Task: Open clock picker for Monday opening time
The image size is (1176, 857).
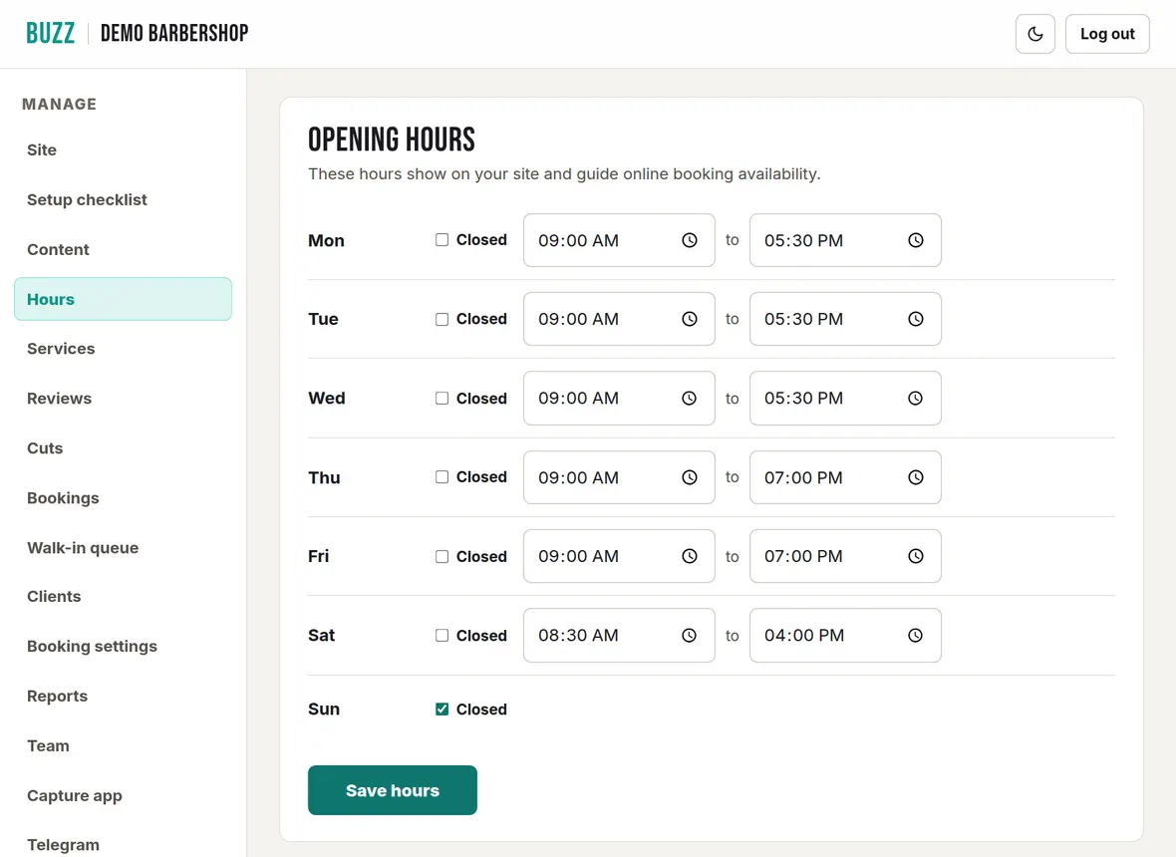Action: (690, 240)
